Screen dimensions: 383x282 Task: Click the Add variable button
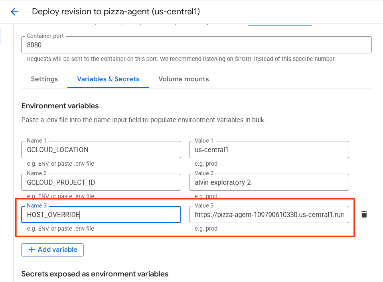[x=52, y=250]
